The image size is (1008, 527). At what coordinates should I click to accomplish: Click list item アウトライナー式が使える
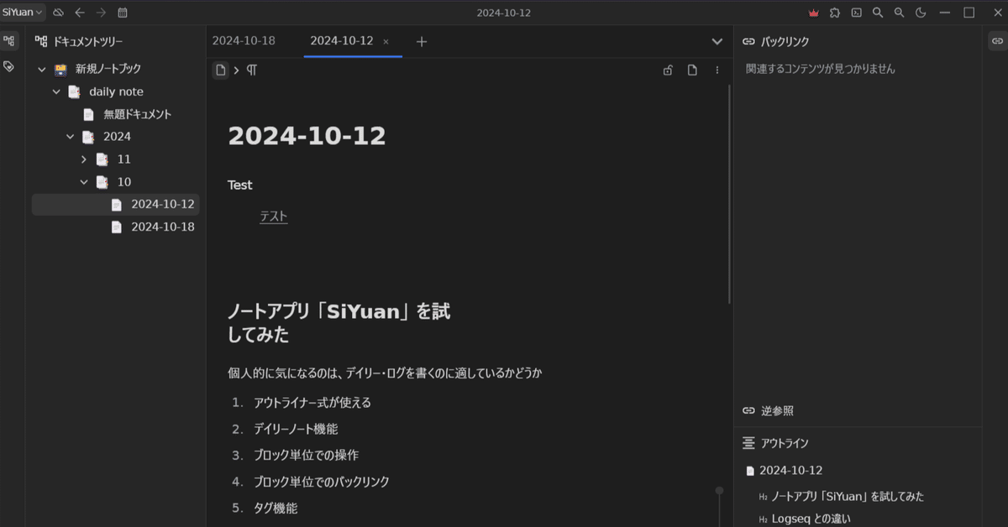pyautogui.click(x=312, y=403)
